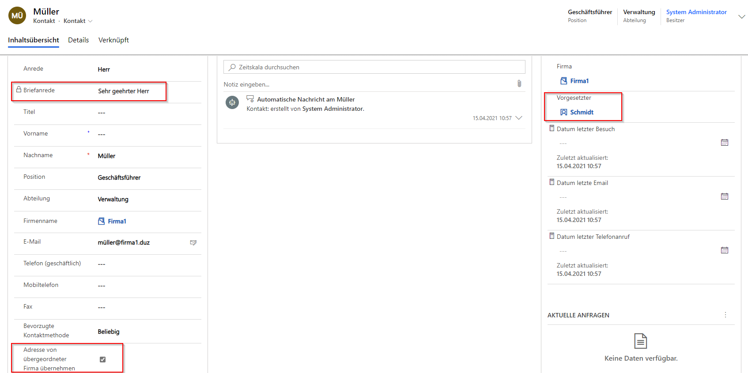748x373 pixels.
Task: Open Firma1 link in Firmenname field
Action: 117,221
